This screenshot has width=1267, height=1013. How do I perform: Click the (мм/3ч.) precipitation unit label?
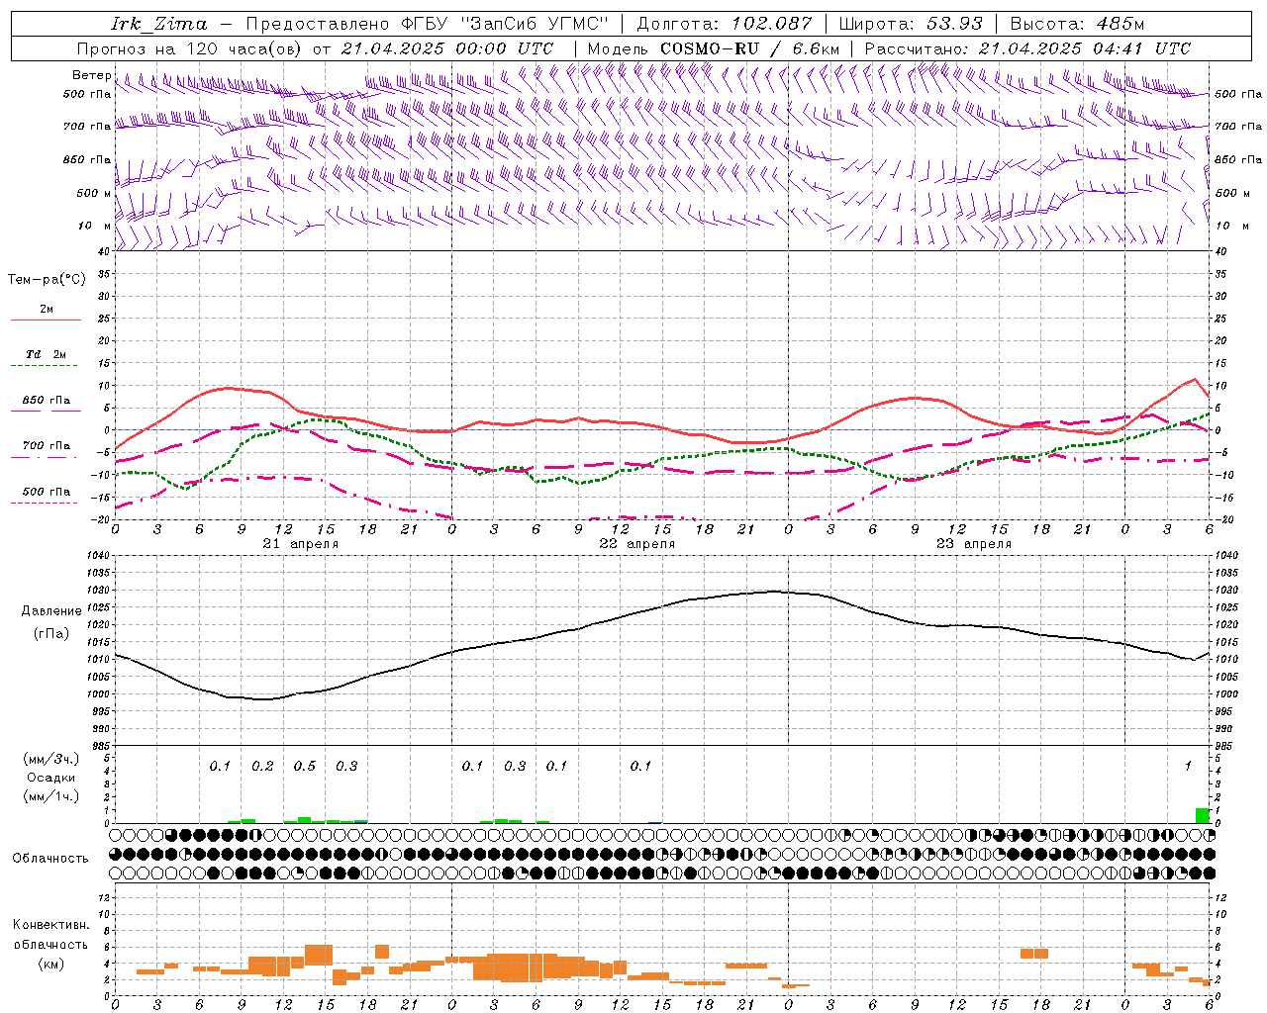51,760
